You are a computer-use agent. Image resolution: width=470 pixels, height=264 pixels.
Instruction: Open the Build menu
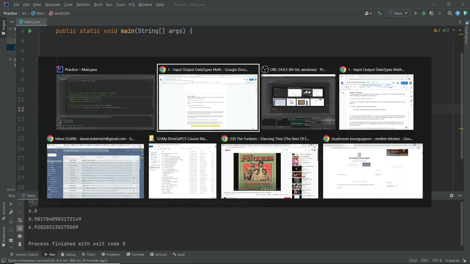98,4
